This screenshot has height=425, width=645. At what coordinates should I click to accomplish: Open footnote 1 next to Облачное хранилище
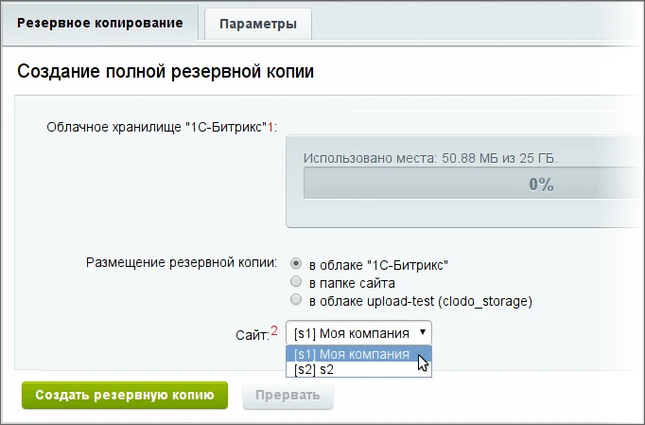(270, 127)
